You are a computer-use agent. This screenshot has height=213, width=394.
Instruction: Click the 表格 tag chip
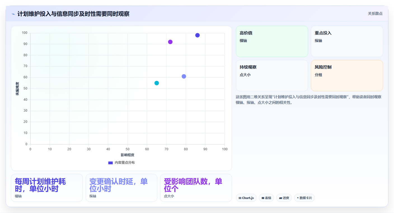(x=266, y=198)
